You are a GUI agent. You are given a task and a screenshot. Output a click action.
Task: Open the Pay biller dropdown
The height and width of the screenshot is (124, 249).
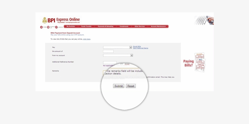[117, 47]
